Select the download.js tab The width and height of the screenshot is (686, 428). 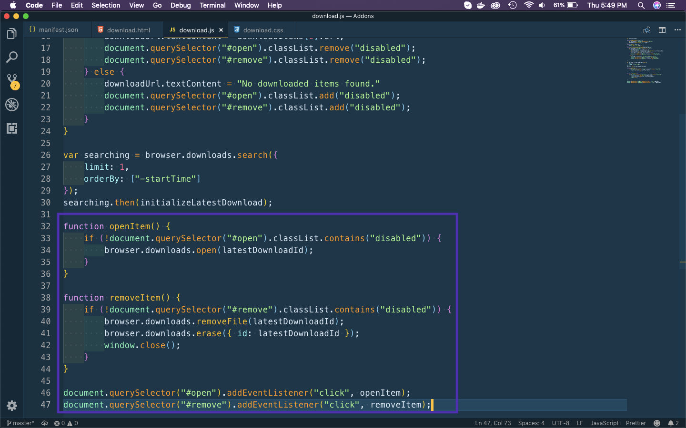(x=196, y=29)
